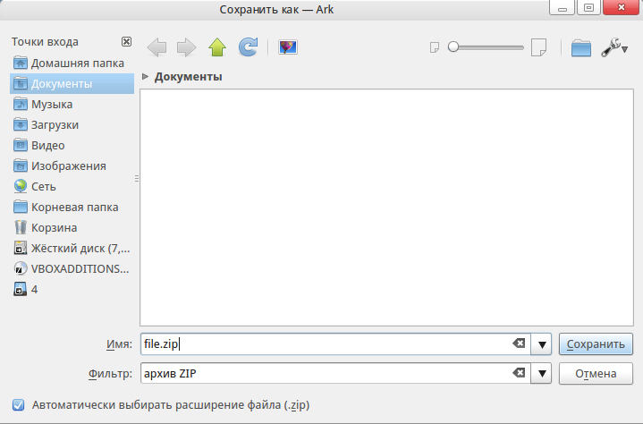Click the Корзина trash icon
The width and height of the screenshot is (643, 424).
(x=20, y=227)
